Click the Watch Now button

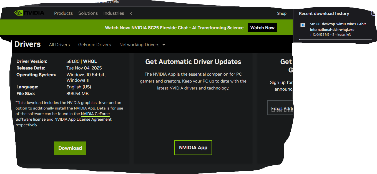point(262,28)
